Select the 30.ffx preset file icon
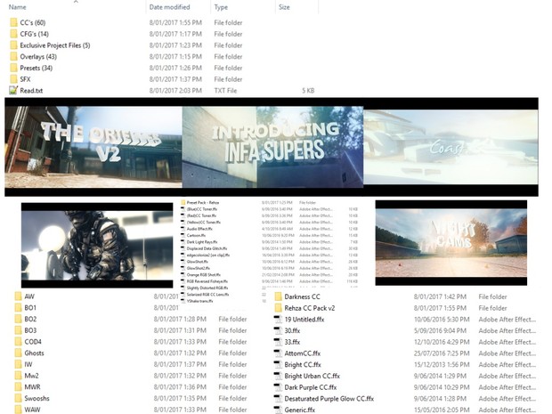The height and width of the screenshot is (414, 552). [278, 330]
